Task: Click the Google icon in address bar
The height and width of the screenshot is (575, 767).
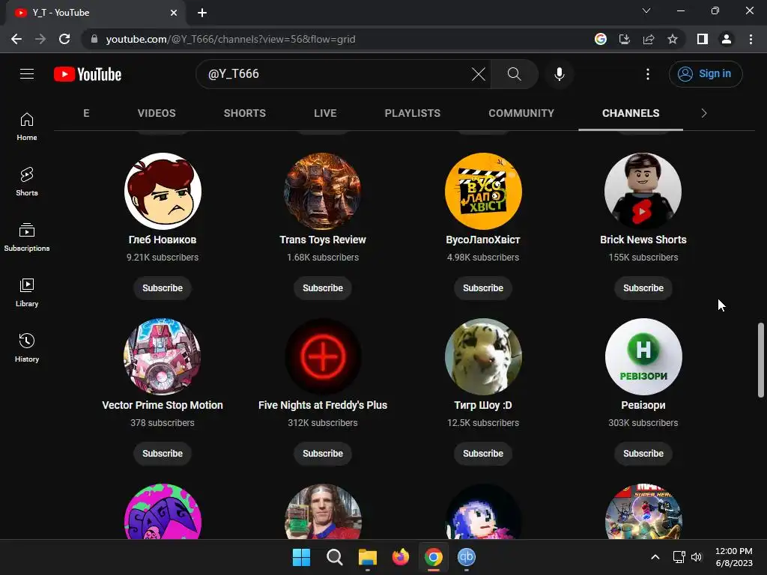Action: [600, 39]
